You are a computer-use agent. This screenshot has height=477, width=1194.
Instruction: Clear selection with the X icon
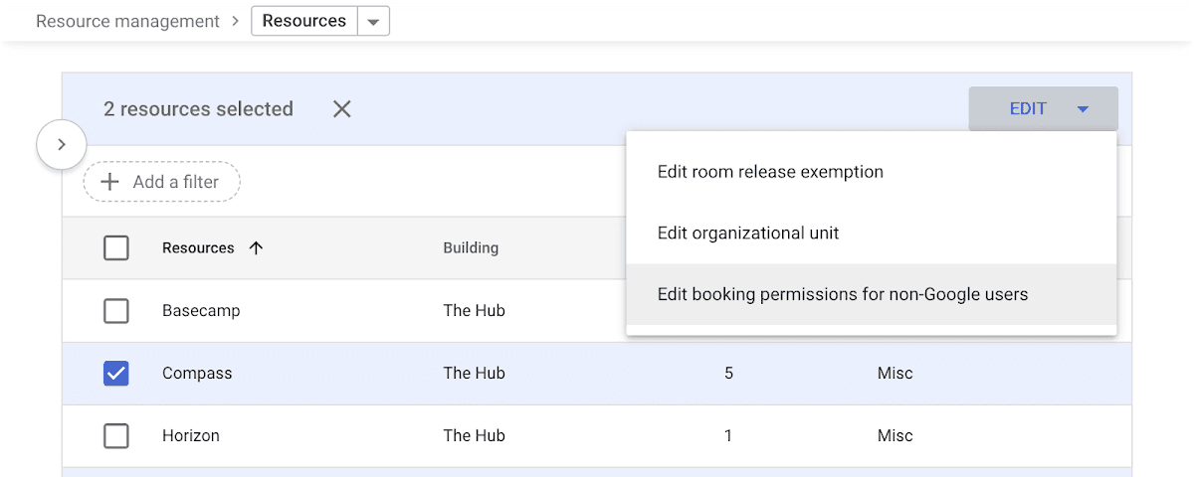[x=342, y=109]
